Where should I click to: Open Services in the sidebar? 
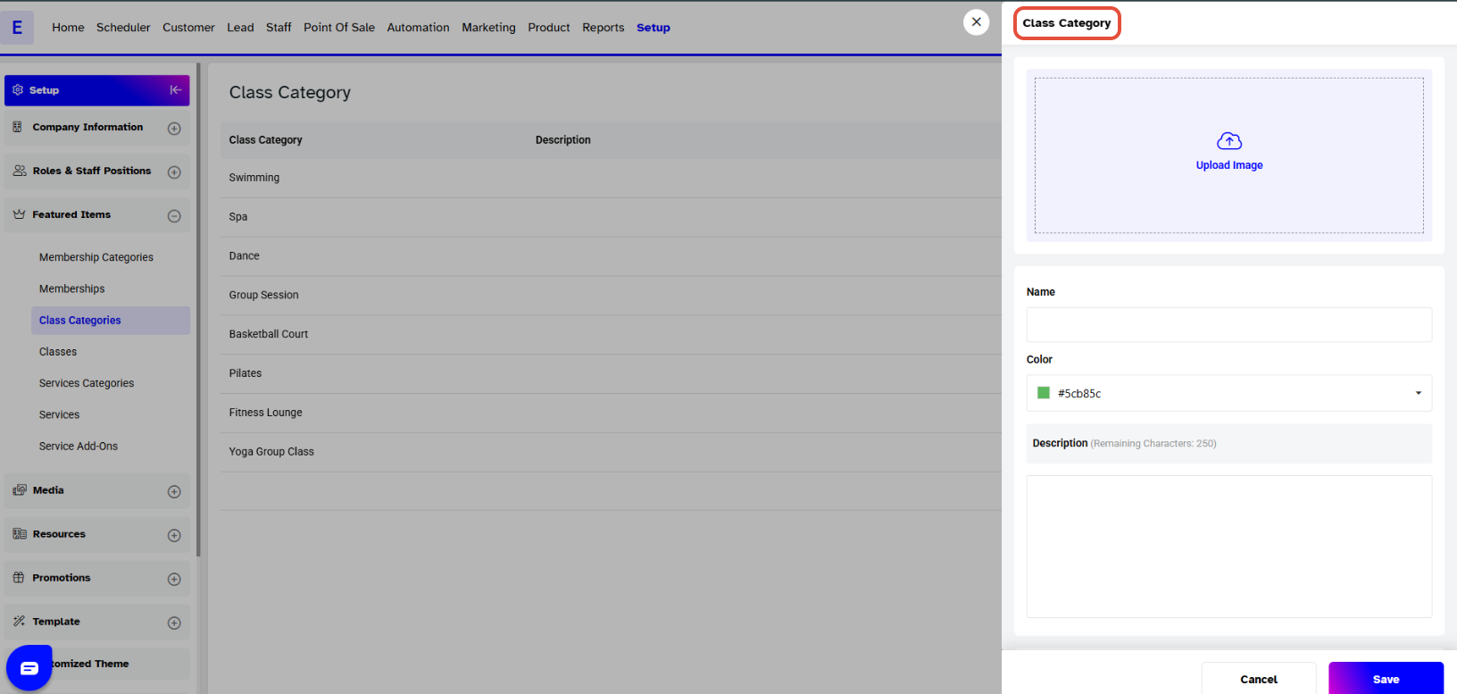60,414
